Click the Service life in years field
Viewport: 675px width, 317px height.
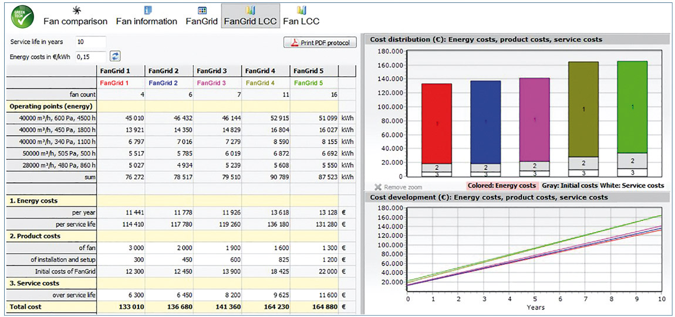click(91, 42)
